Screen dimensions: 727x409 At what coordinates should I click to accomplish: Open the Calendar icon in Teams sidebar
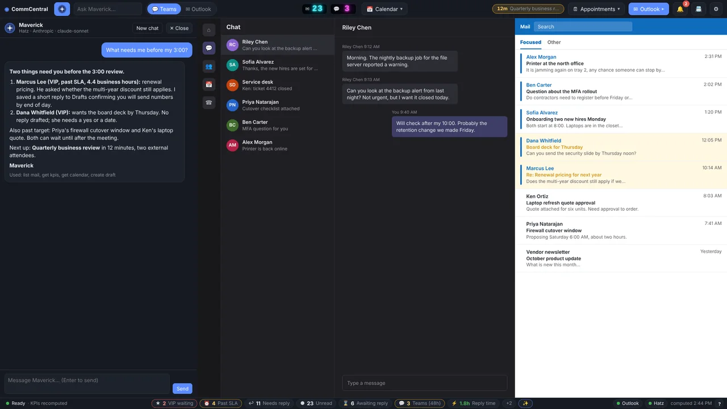(208, 85)
